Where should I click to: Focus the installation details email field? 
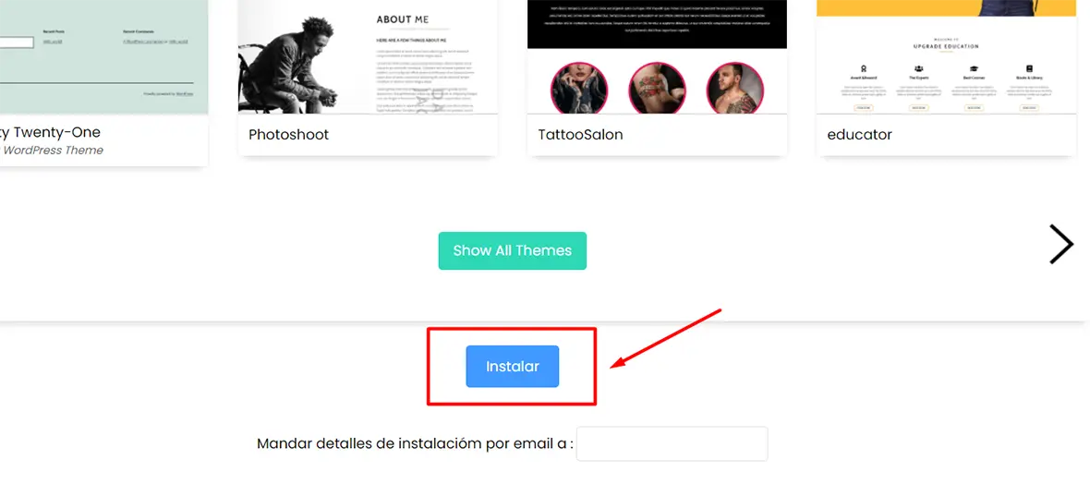click(x=672, y=443)
